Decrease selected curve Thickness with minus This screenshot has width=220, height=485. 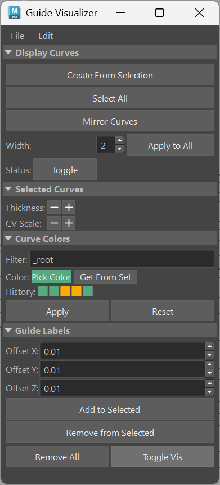[x=55, y=208]
